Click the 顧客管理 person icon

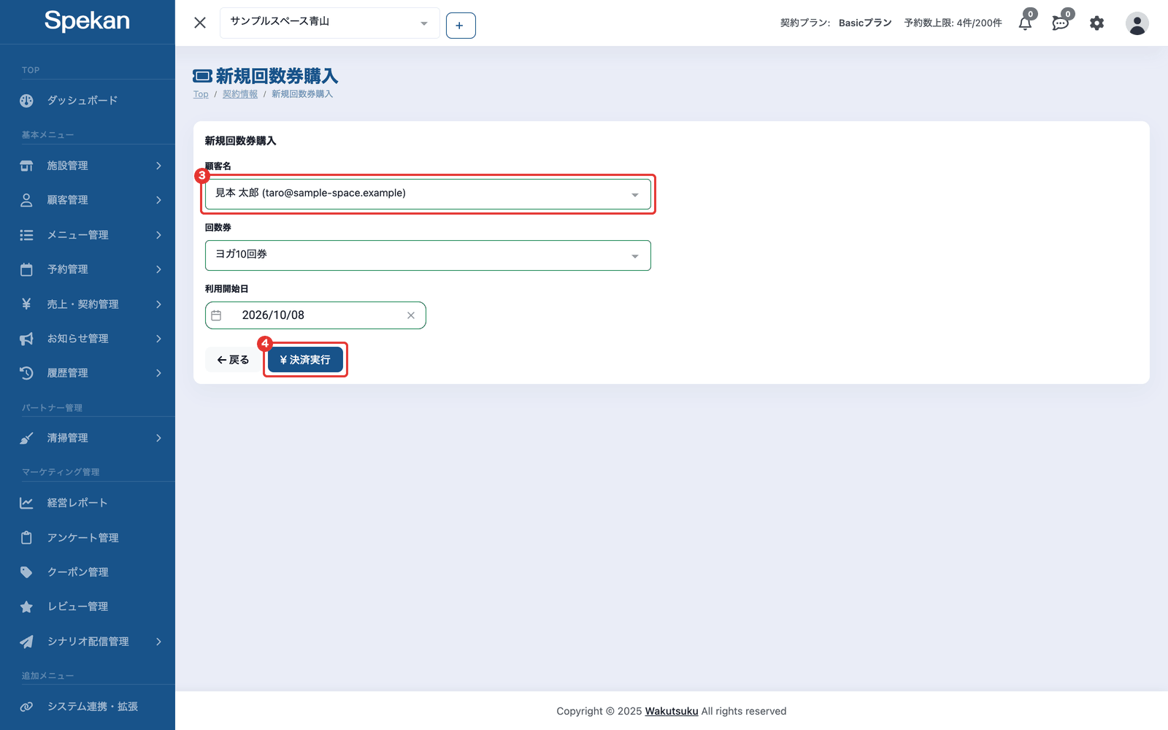click(26, 200)
